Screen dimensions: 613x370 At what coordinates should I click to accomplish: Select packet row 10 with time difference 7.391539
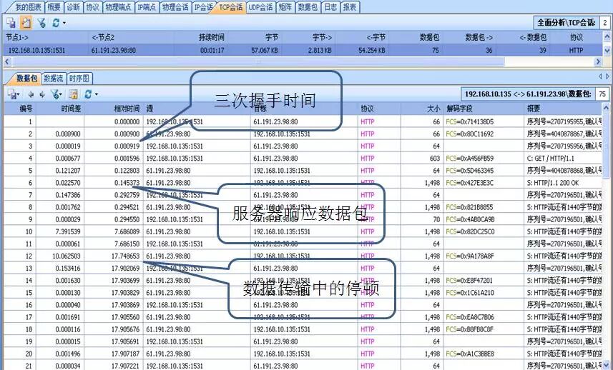click(303, 231)
